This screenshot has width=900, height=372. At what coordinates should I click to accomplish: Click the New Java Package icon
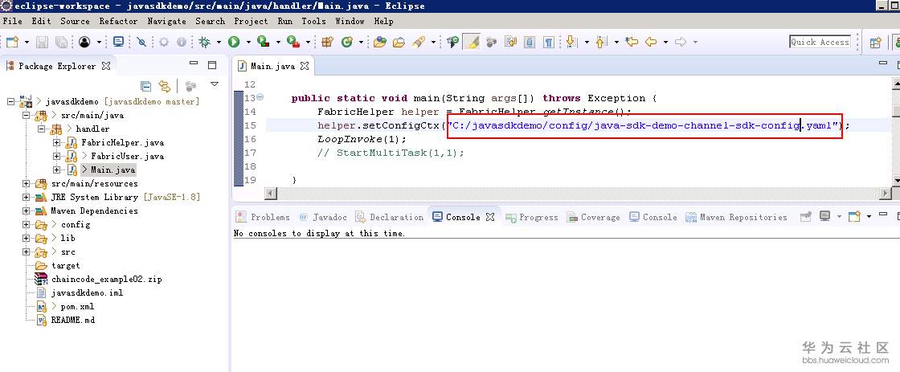[327, 42]
